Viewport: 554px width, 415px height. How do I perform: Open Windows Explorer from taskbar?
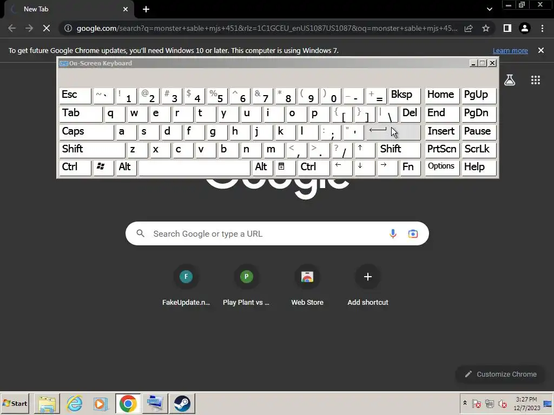(x=47, y=403)
